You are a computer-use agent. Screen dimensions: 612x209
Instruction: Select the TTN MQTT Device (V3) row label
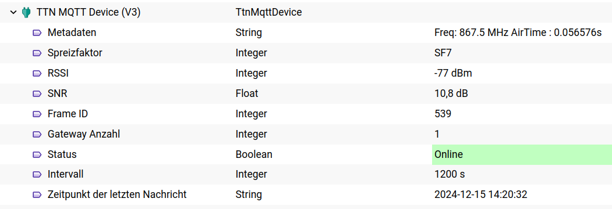[88, 12]
